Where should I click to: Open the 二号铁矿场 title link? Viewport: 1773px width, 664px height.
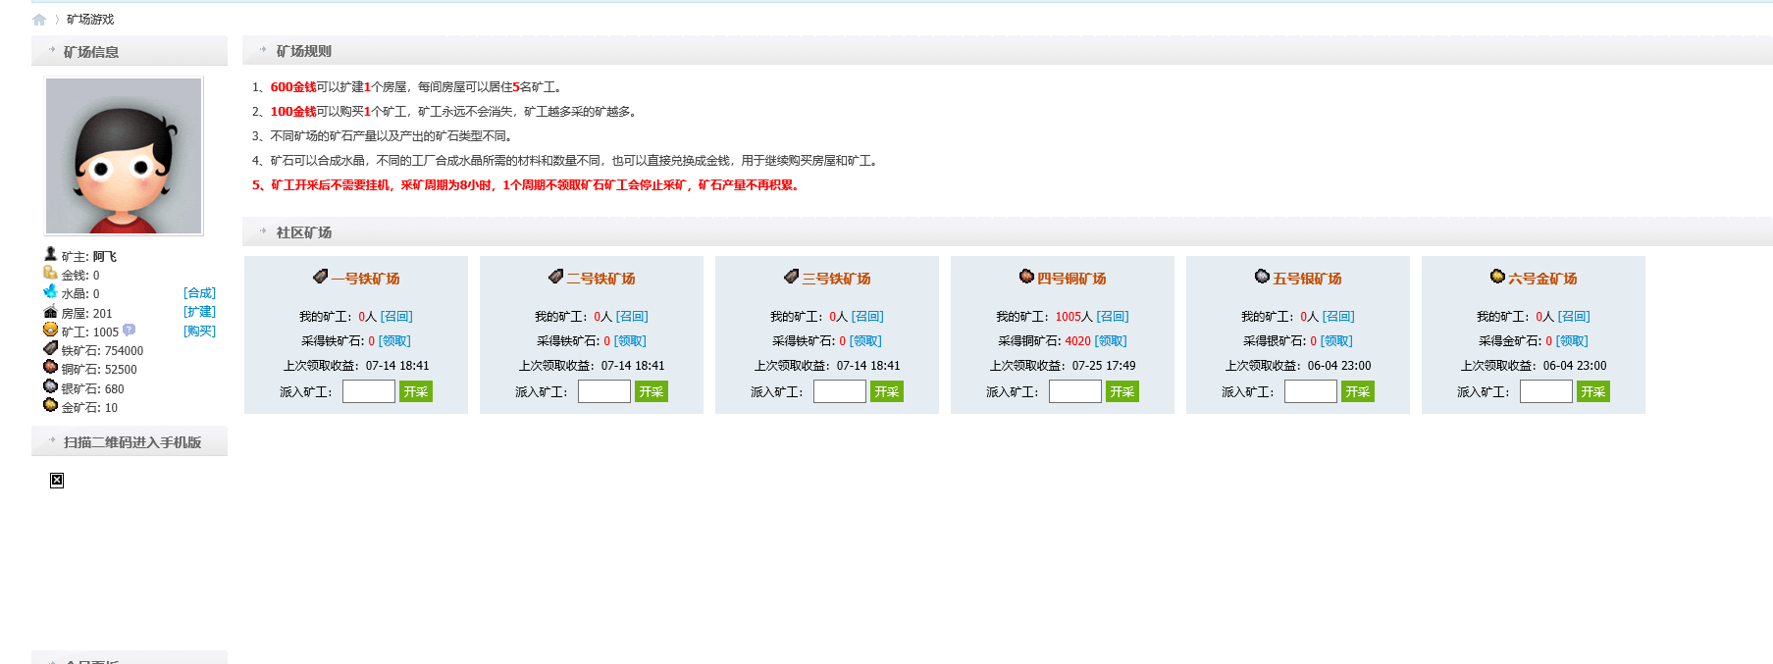pyautogui.click(x=600, y=279)
